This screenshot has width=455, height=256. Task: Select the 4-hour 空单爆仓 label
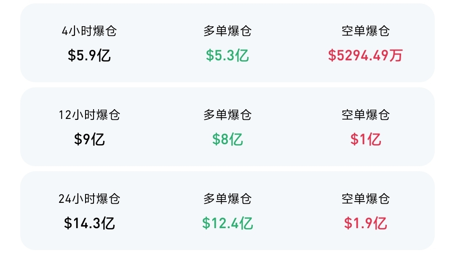(x=366, y=31)
